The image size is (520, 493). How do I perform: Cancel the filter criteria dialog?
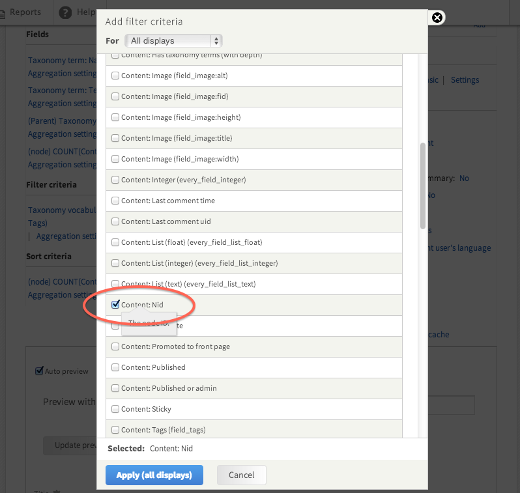click(x=241, y=475)
